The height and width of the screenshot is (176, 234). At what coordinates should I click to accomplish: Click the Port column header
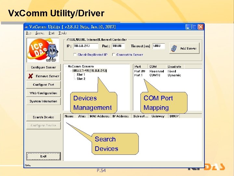tap(140, 66)
